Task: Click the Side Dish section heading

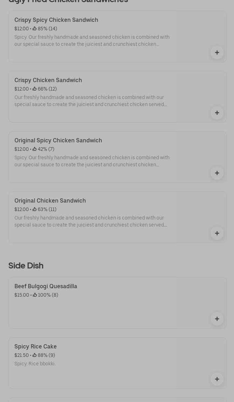Action: pos(26,266)
